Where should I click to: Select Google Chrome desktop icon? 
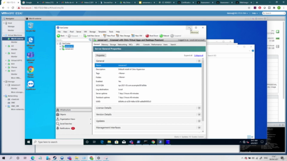(x=30, y=72)
